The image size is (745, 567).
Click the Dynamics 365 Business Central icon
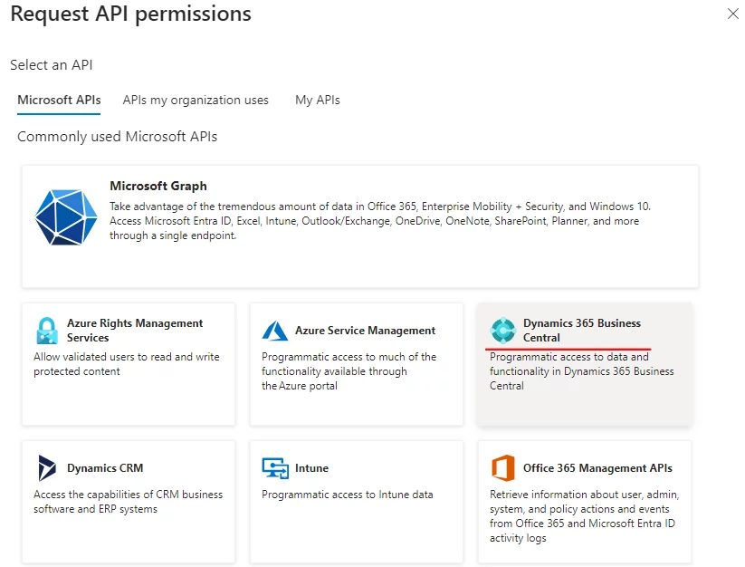pos(502,331)
